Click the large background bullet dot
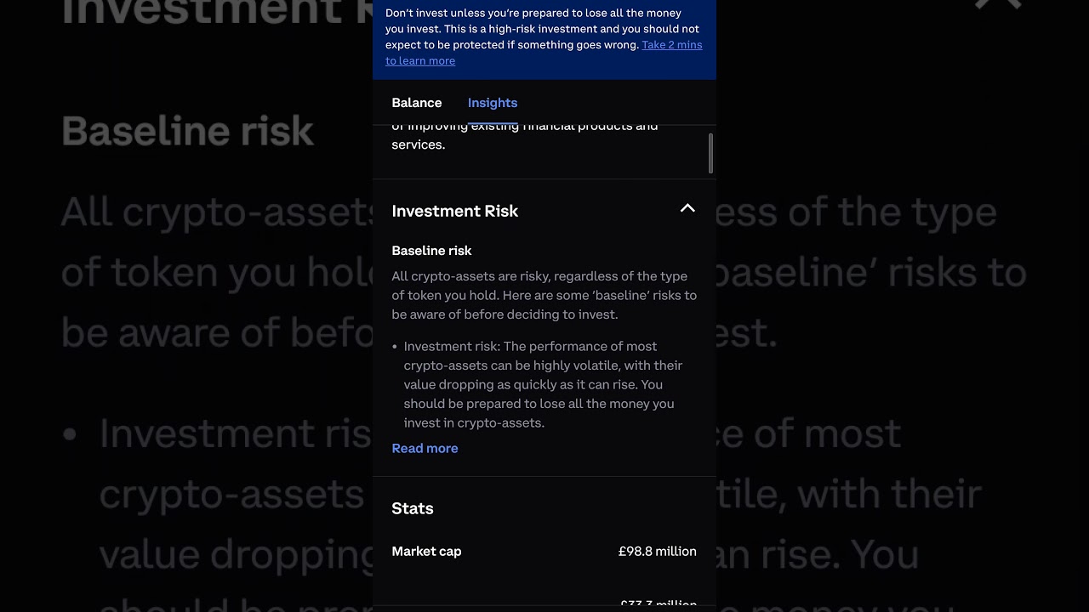 (70, 434)
